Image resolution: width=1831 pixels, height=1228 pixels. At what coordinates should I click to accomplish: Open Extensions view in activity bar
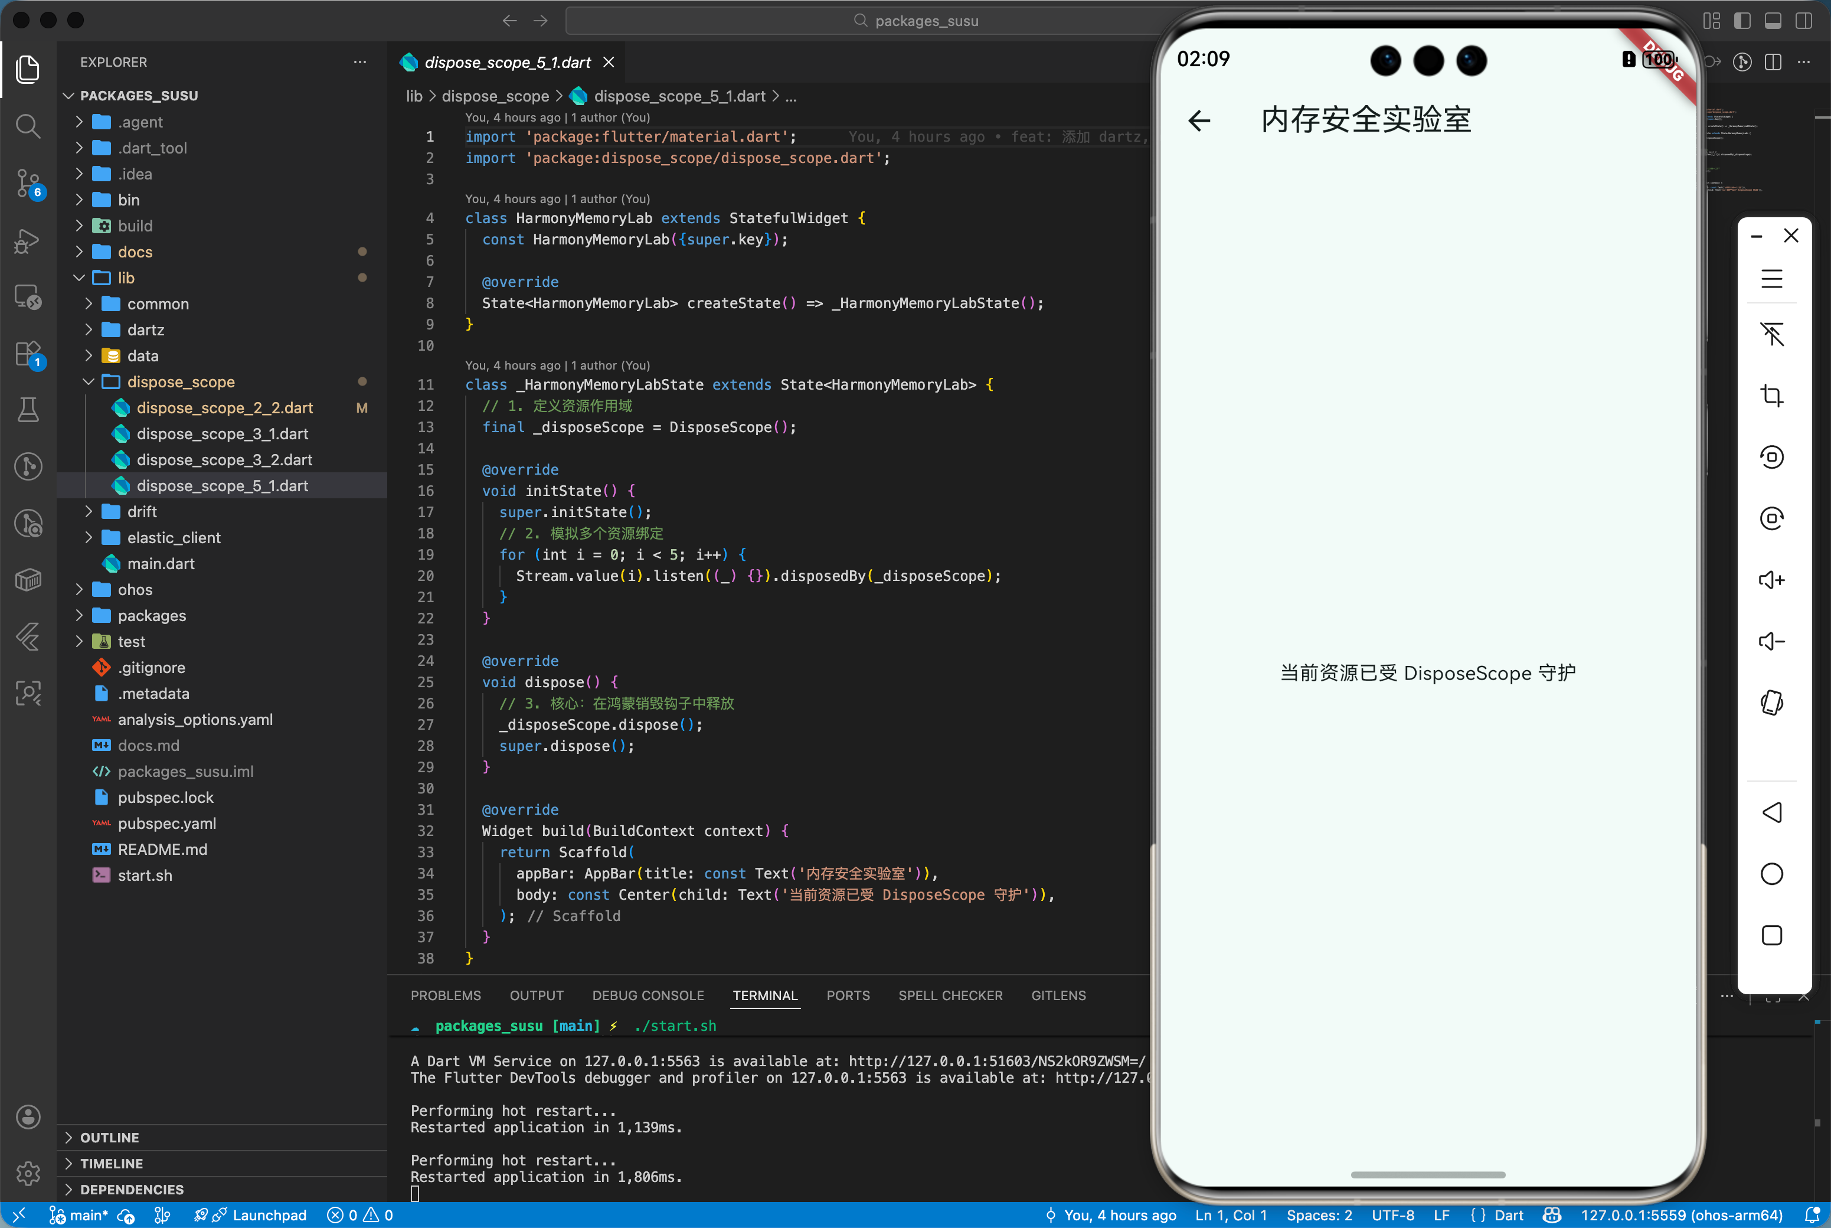point(28,354)
